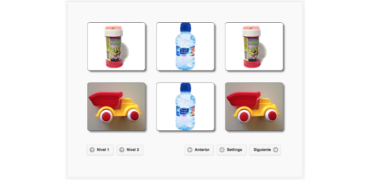This screenshot has width=370, height=180.
Task: Switch to the Nivel 2 level
Action: point(130,150)
